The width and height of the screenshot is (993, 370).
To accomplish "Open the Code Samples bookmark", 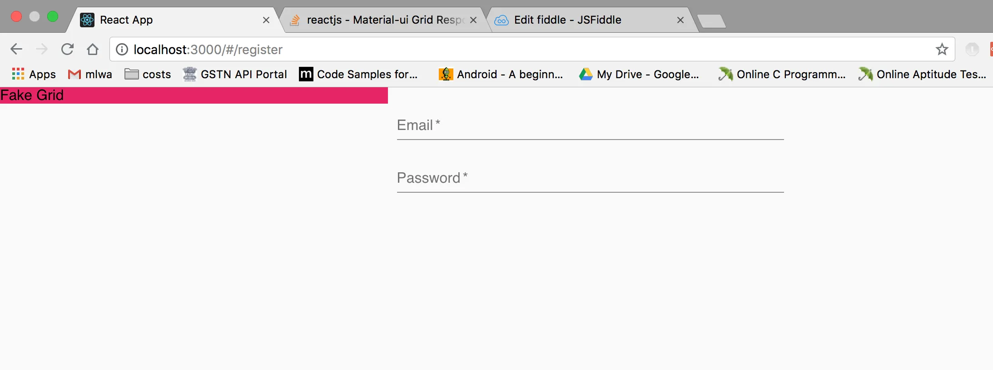I will pyautogui.click(x=358, y=74).
